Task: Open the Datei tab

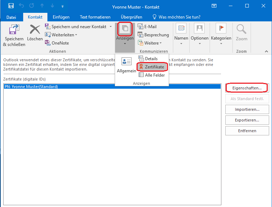Action: click(x=11, y=17)
